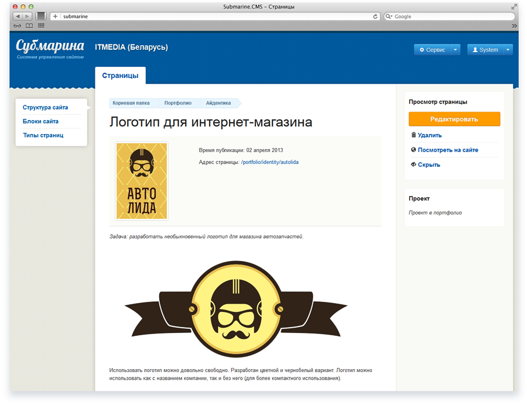Image resolution: width=527 pixels, height=409 pixels.
Task: Click the page title Логотип для интернет-магазина
Action: [x=211, y=122]
